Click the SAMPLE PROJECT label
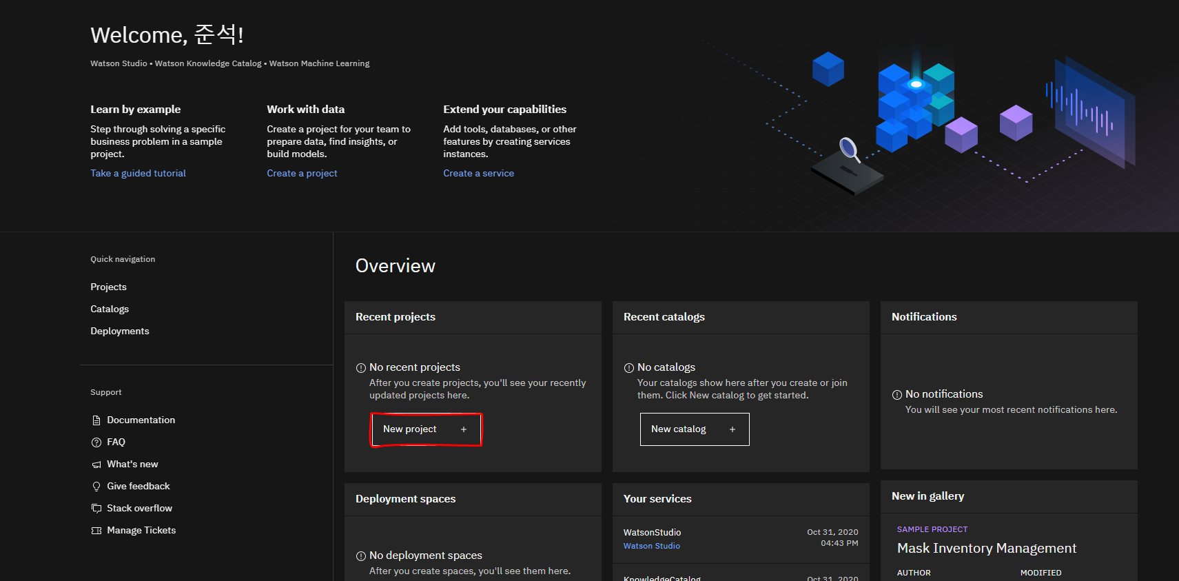Image resolution: width=1179 pixels, height=581 pixels. tap(932, 529)
